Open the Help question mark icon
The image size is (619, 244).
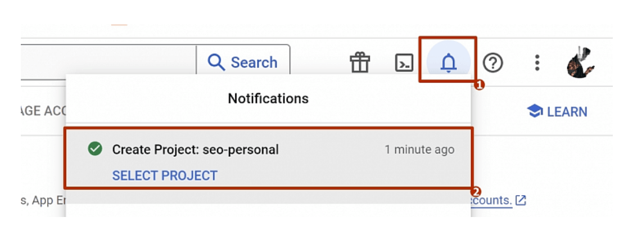coord(493,62)
